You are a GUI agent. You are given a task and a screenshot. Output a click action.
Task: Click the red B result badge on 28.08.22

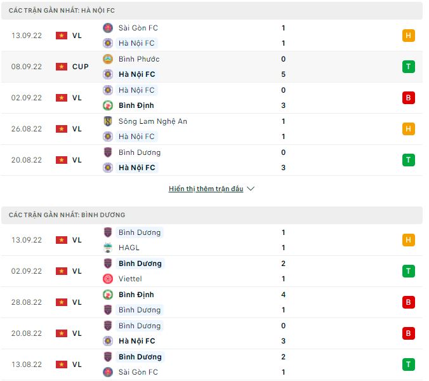[x=409, y=302]
